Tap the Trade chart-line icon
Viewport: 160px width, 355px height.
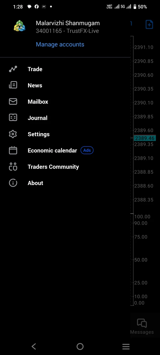point(13,69)
